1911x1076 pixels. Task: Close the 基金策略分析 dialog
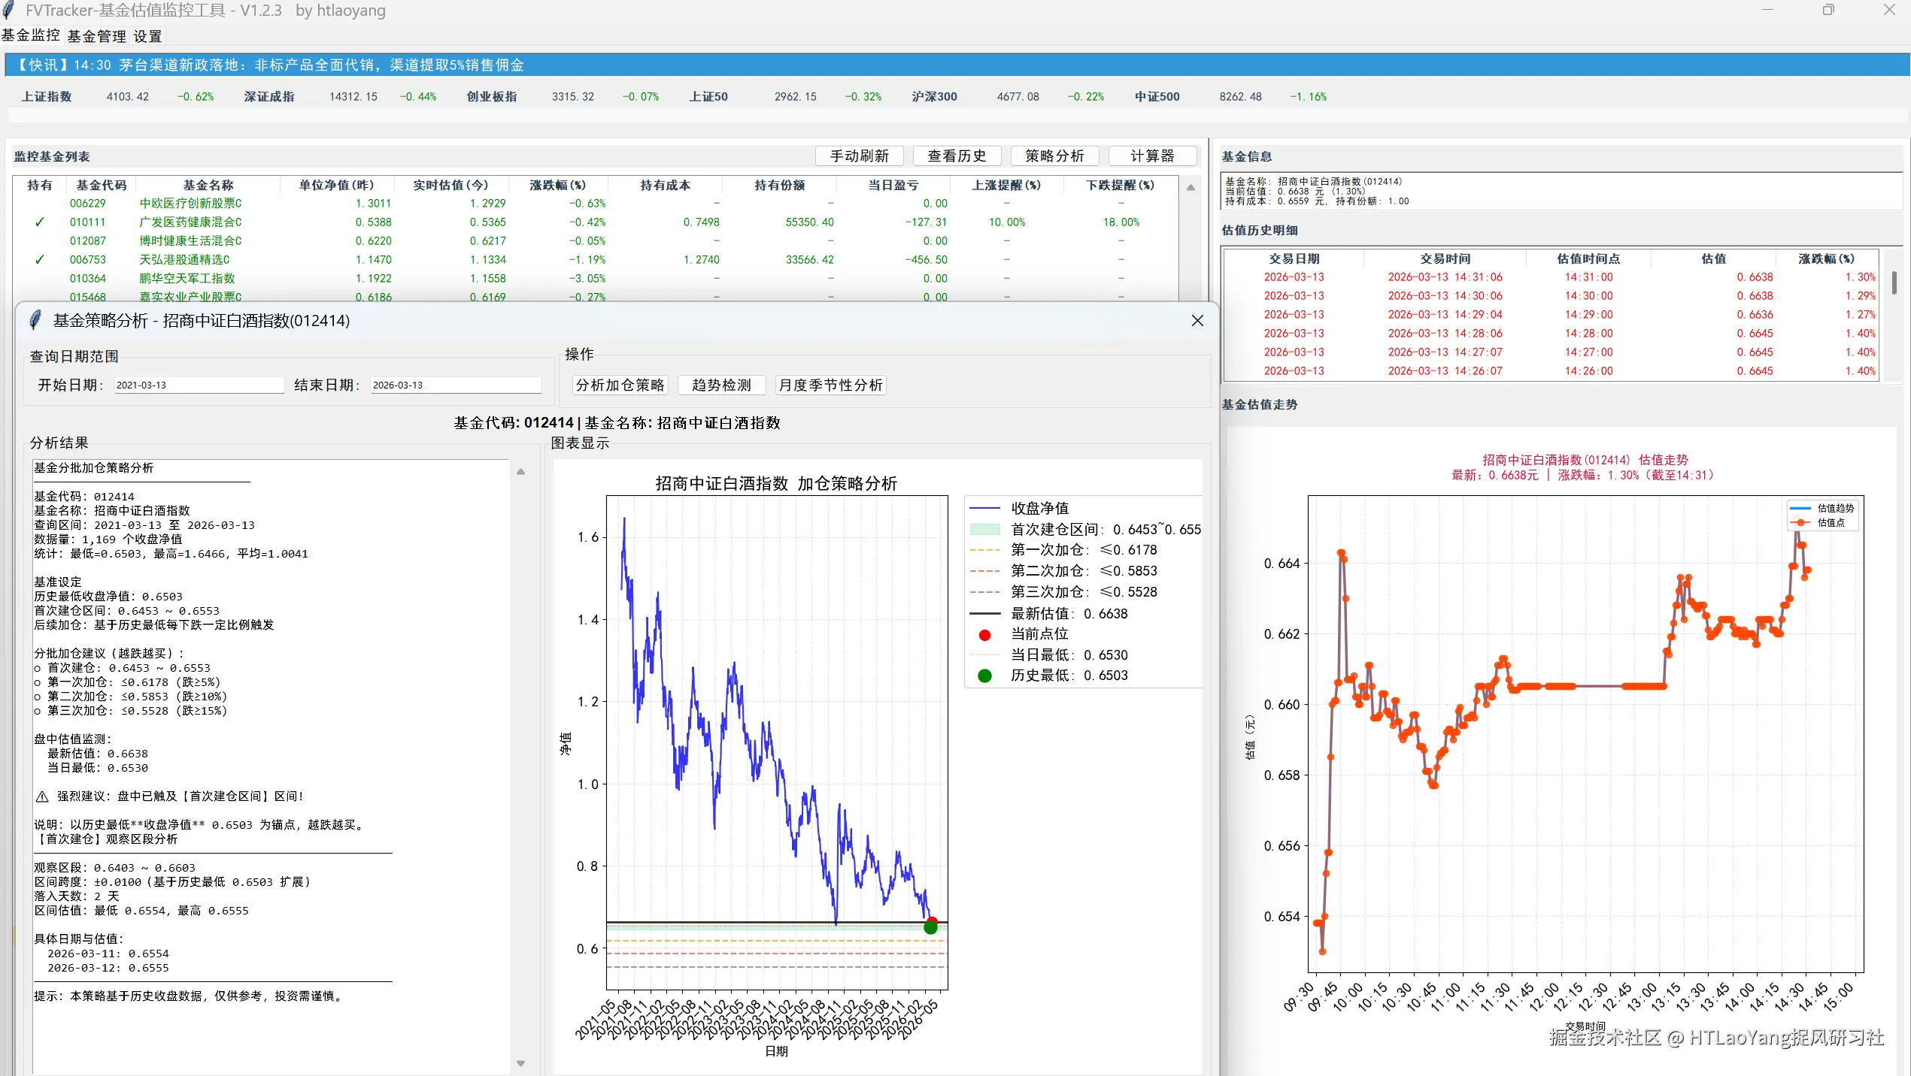(x=1197, y=320)
